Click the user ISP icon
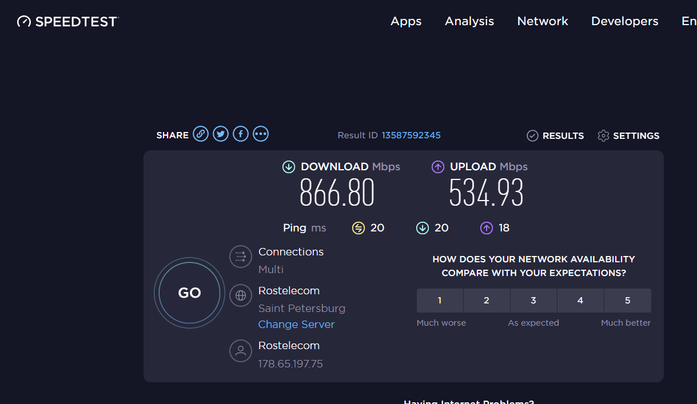This screenshot has width=697, height=404. (241, 350)
